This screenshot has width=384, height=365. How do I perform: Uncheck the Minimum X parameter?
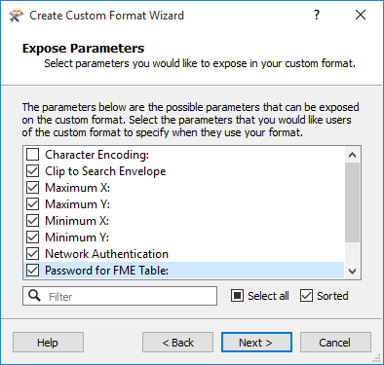(x=33, y=221)
